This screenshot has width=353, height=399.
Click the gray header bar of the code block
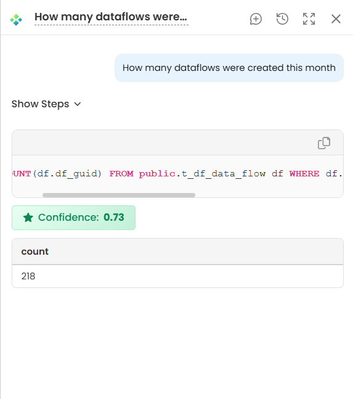[x=177, y=142]
